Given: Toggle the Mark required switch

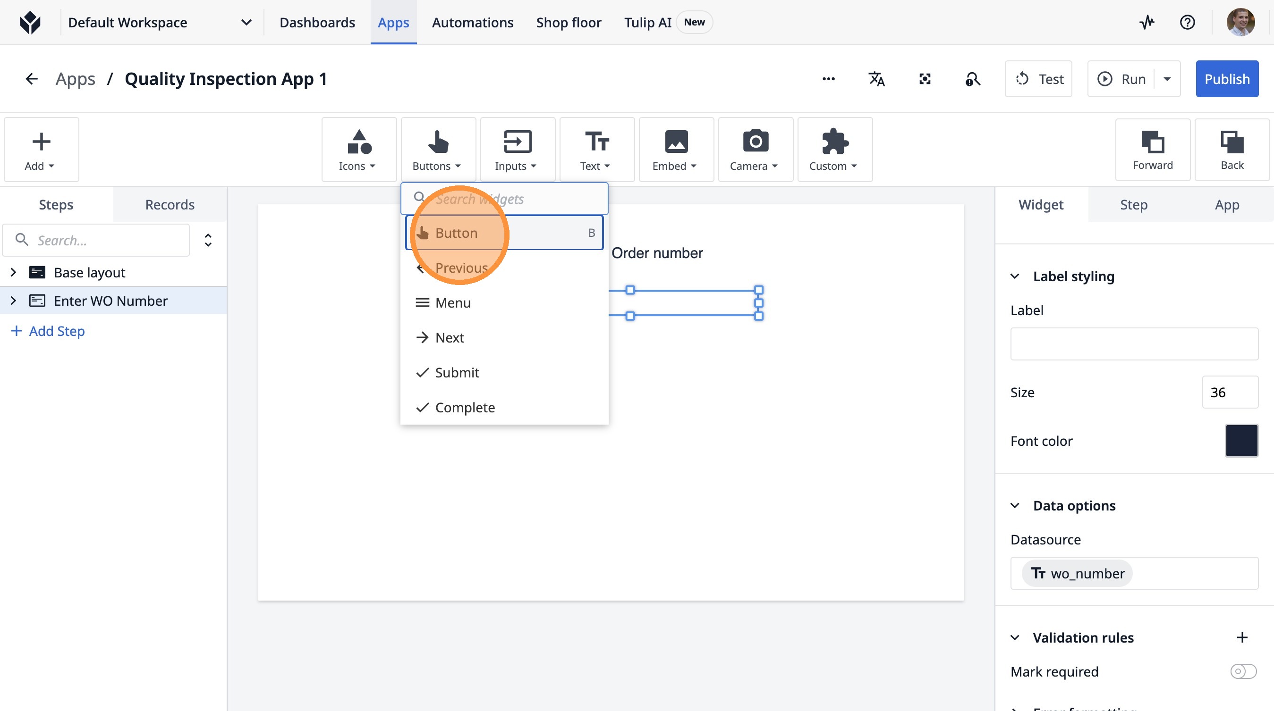Looking at the screenshot, I should tap(1243, 671).
